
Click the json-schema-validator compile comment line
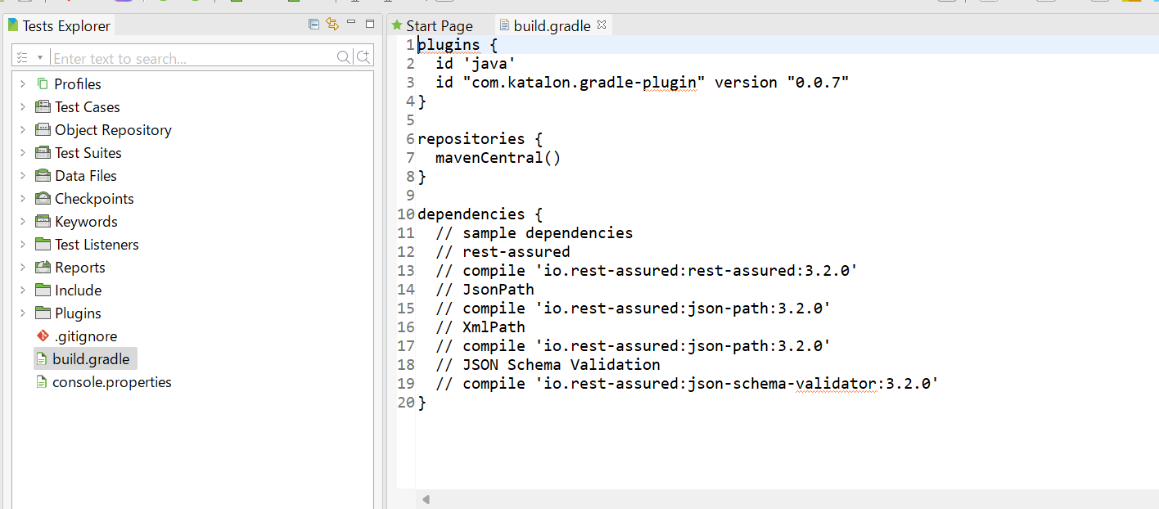[688, 383]
